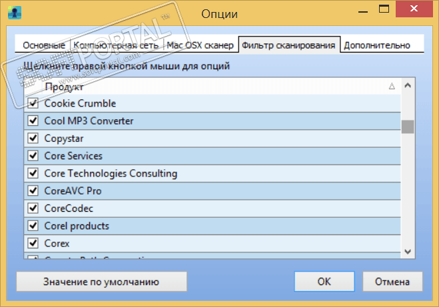Select the Core Services row text
Screen dimensions: 439x307
pos(73,156)
